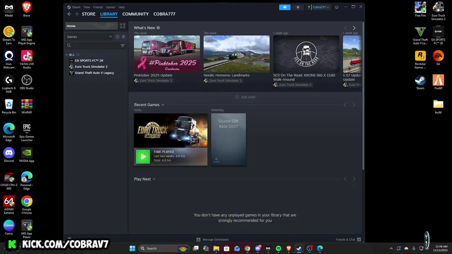The image size is (452, 254).
Task: Click the taskbar Search box
Action: [164, 248]
